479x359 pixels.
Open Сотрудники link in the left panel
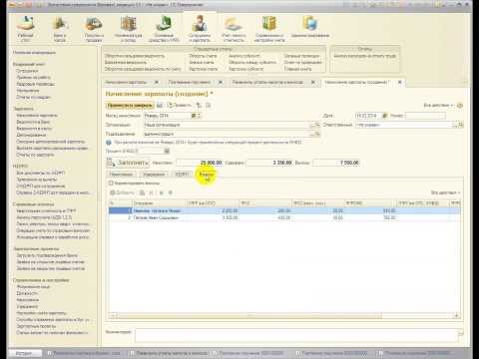pyautogui.click(x=27, y=71)
